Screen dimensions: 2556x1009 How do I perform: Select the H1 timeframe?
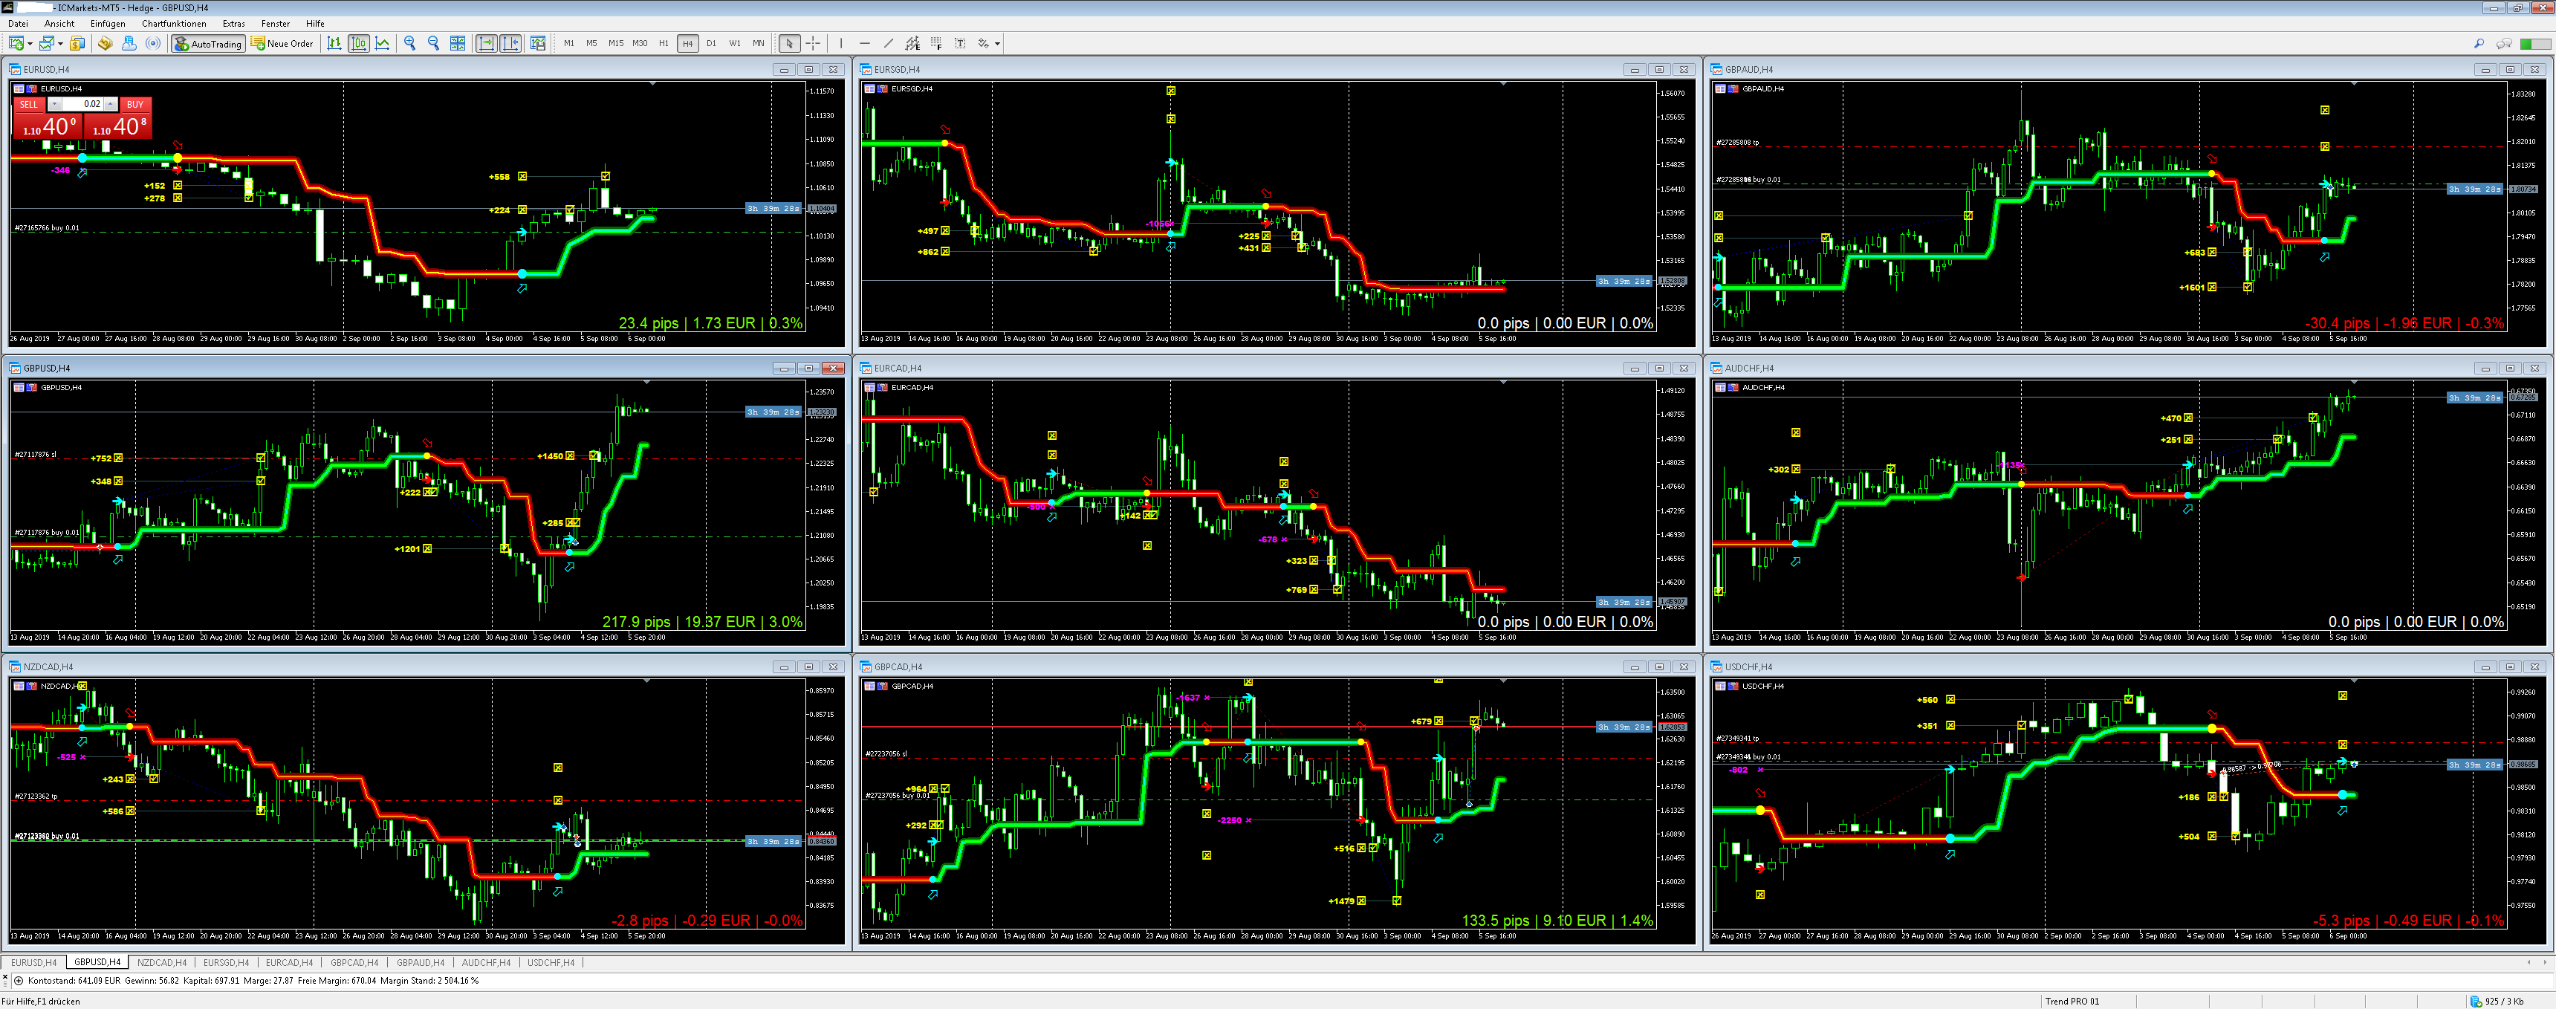(x=664, y=44)
